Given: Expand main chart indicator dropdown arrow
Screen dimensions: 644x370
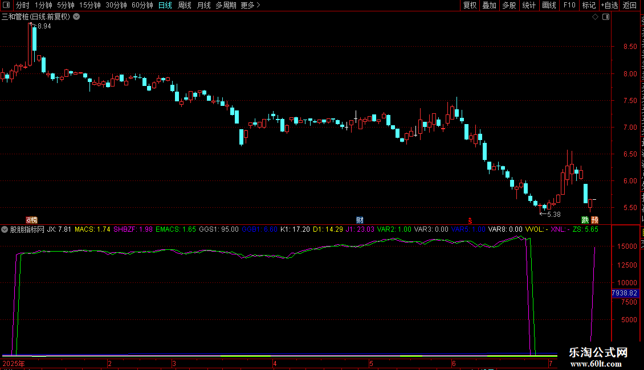Looking at the screenshot, I should tap(76, 17).
